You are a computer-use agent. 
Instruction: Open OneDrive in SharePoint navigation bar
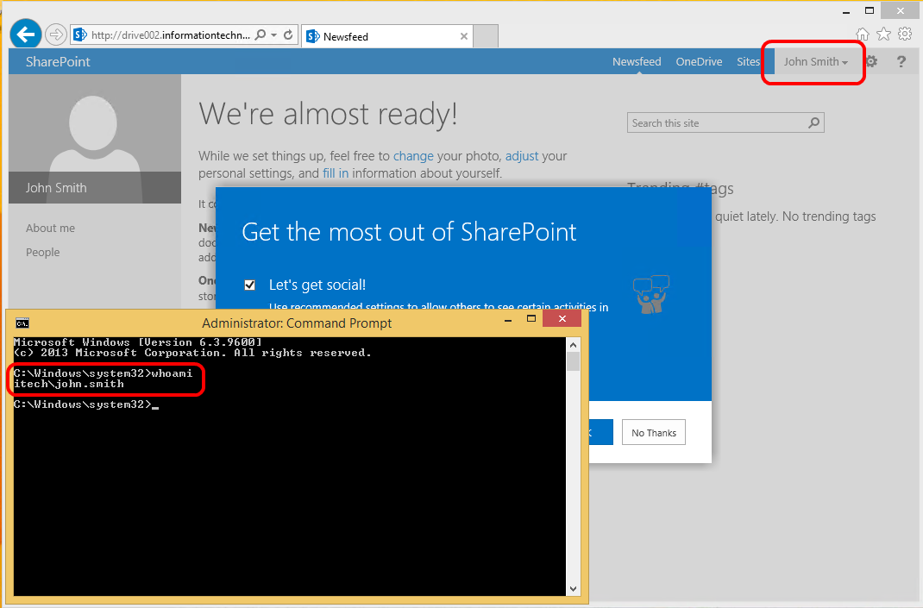click(699, 62)
